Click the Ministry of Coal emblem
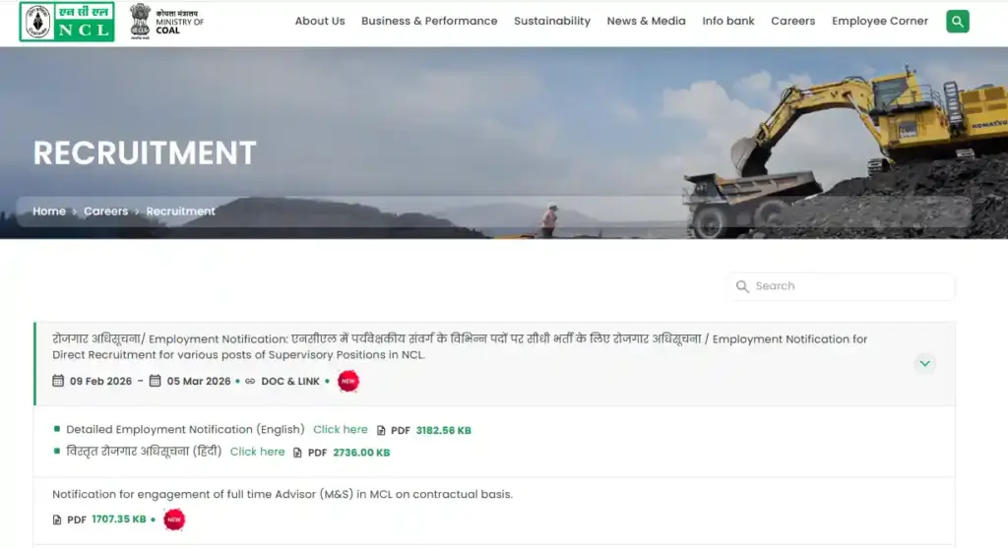 (141, 20)
